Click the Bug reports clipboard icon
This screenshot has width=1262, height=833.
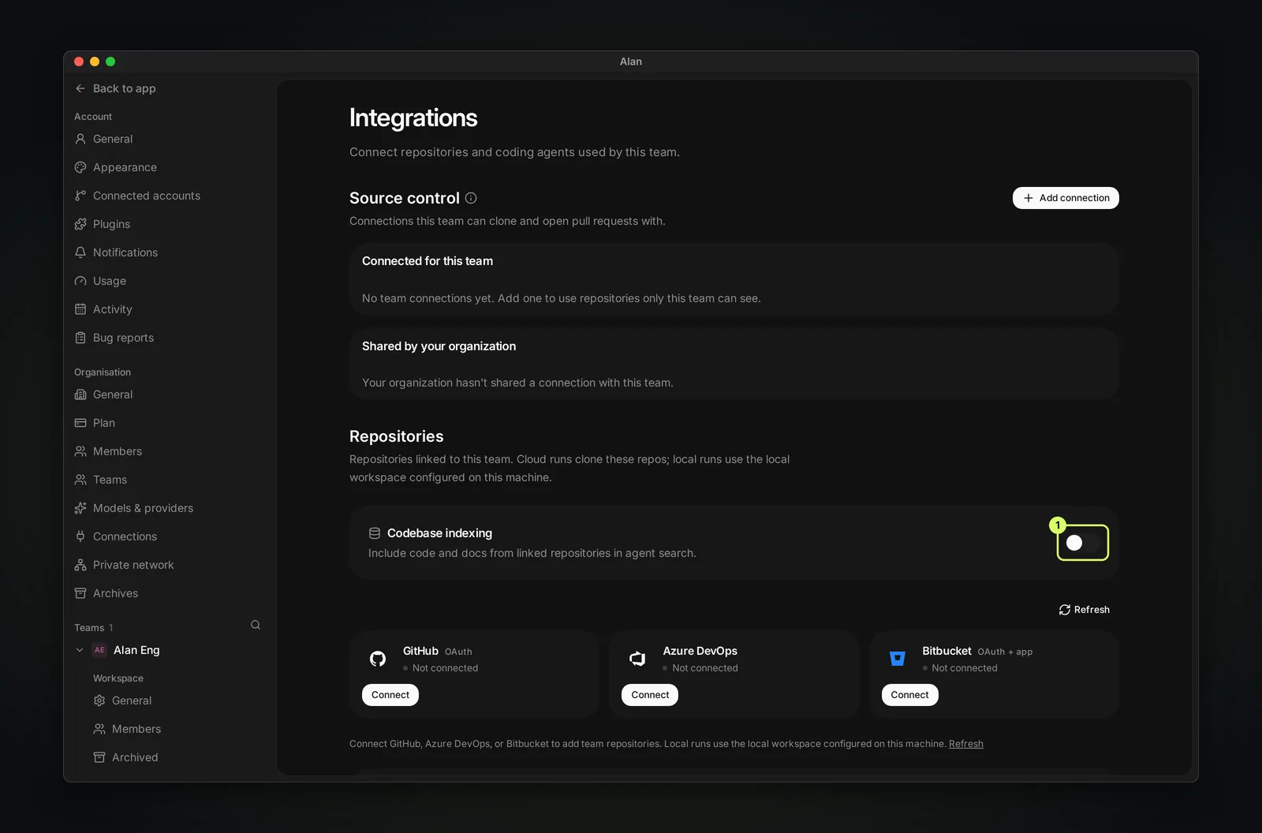tap(80, 338)
